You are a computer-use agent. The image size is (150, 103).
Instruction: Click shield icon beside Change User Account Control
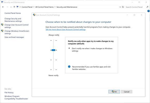[2, 25]
